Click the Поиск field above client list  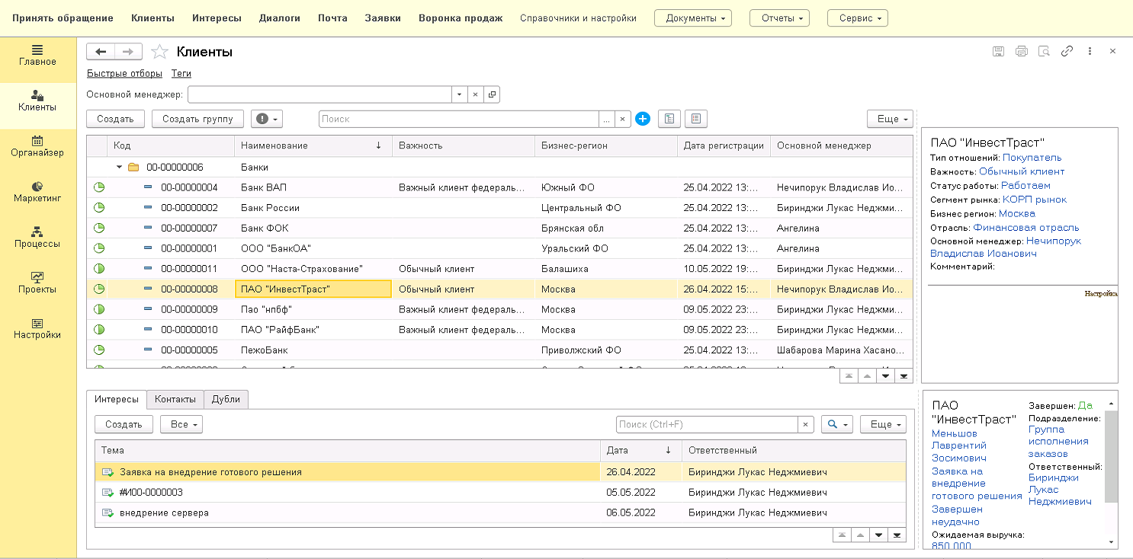(459, 119)
